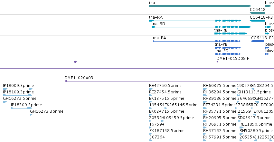Click the EK137515.5prime EST marker

tap(150, 102)
